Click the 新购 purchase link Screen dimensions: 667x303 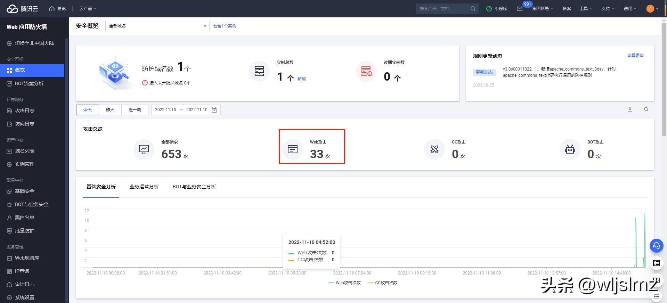[301, 79]
